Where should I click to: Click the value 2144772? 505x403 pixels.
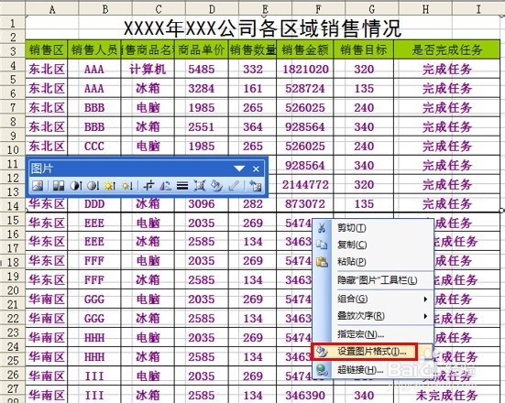305,185
